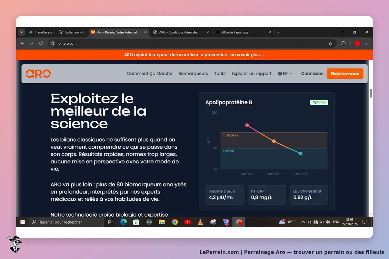Click the volume speaker tray icon
389x259 pixels.
point(328,222)
